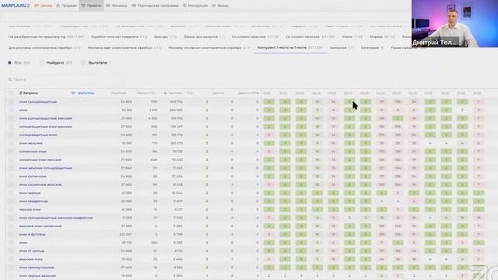Select the Все radio filter

click(x=19, y=62)
